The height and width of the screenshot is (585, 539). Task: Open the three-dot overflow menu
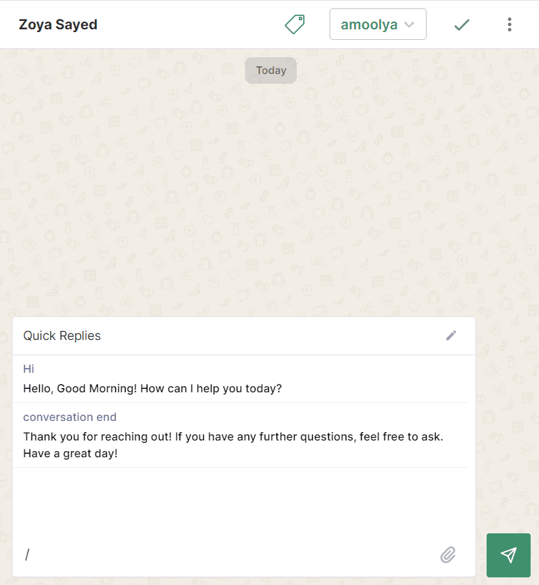510,24
